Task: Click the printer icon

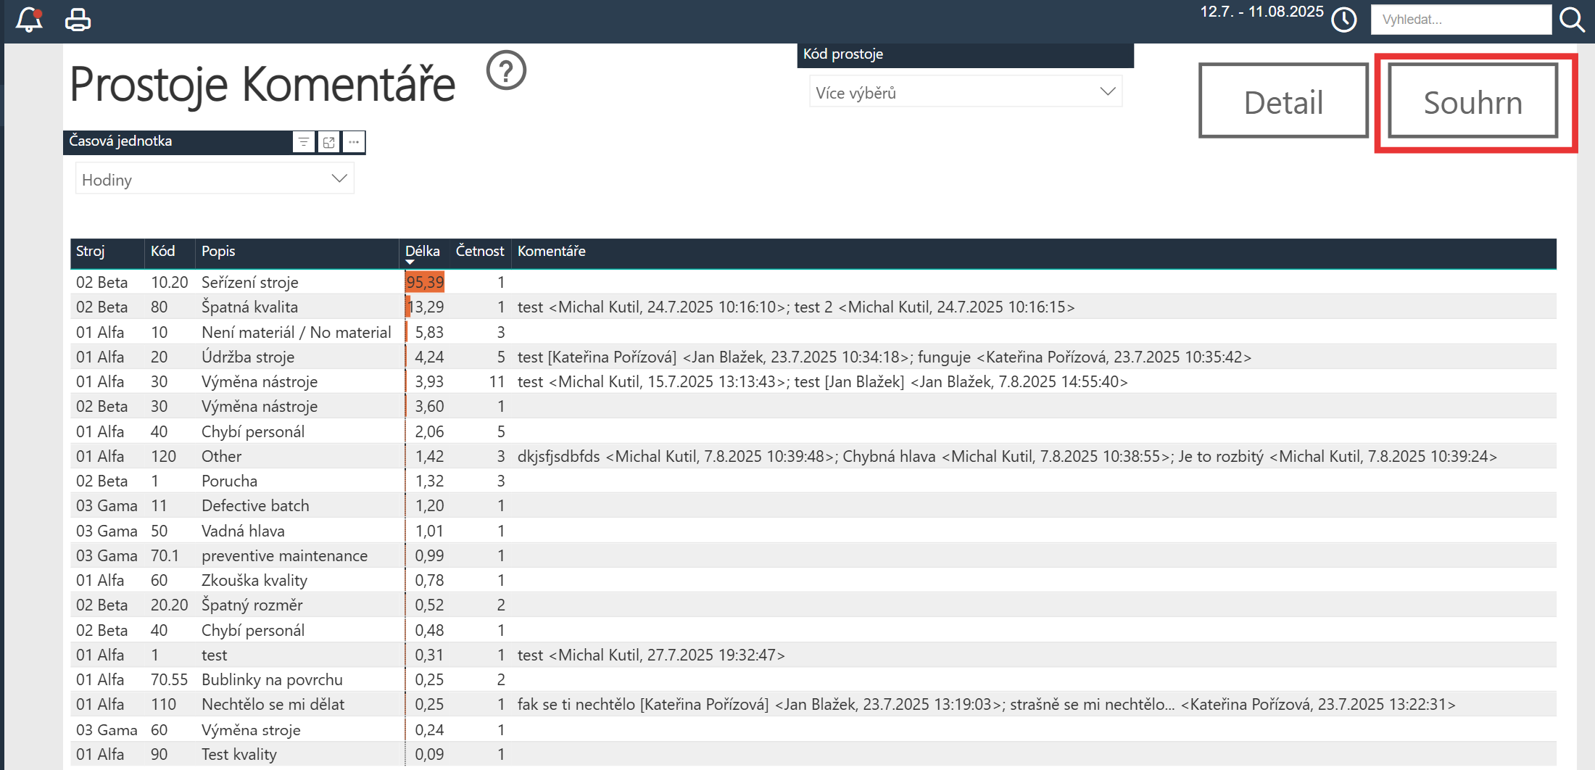Action: (x=78, y=20)
